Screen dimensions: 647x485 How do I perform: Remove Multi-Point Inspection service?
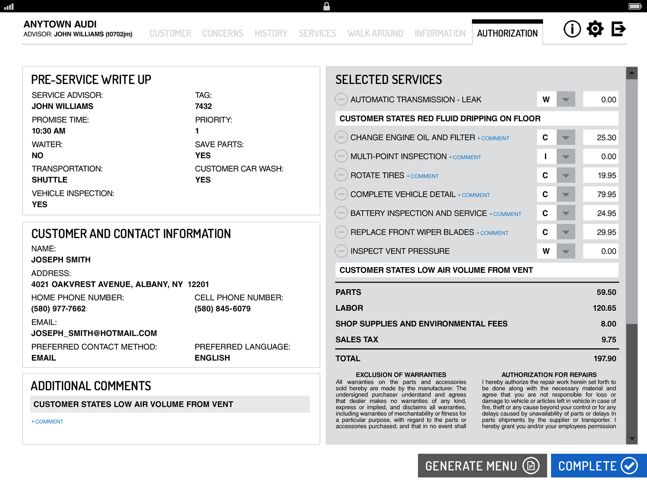click(341, 156)
